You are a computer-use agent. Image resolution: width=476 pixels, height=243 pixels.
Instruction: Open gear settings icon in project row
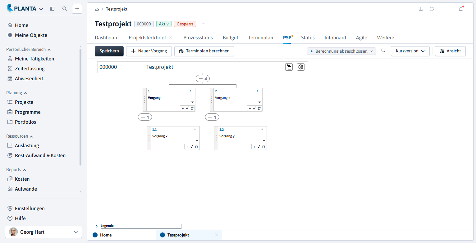pos(301,67)
